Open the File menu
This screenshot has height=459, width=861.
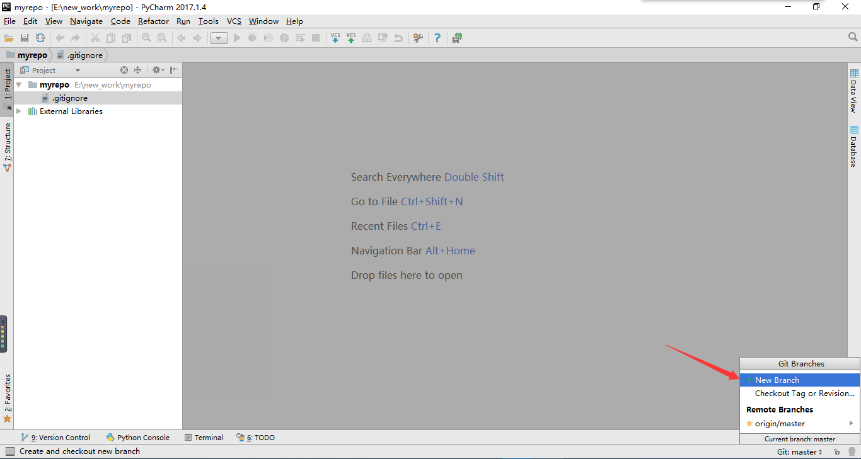[9, 21]
